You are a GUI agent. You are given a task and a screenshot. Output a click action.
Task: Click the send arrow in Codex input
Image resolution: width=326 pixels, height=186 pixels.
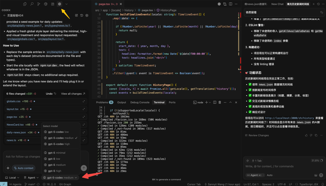coord(84,168)
